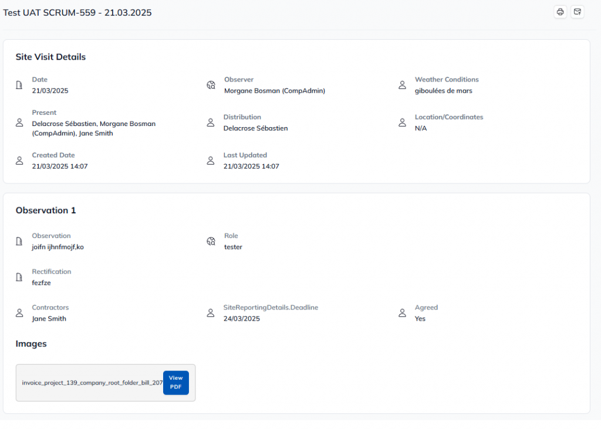Click the icon next to Role
Image resolution: width=601 pixels, height=429 pixels.
211,241
